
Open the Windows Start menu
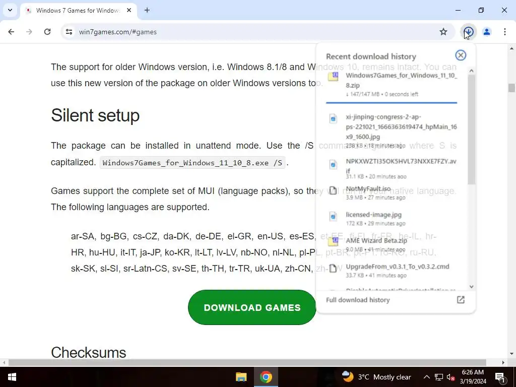(12, 377)
